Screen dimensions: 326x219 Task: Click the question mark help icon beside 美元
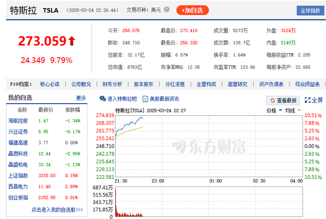pyautogui.click(x=167, y=10)
